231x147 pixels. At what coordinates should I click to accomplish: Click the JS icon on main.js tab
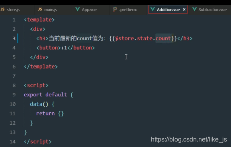pyautogui.click(x=40, y=9)
